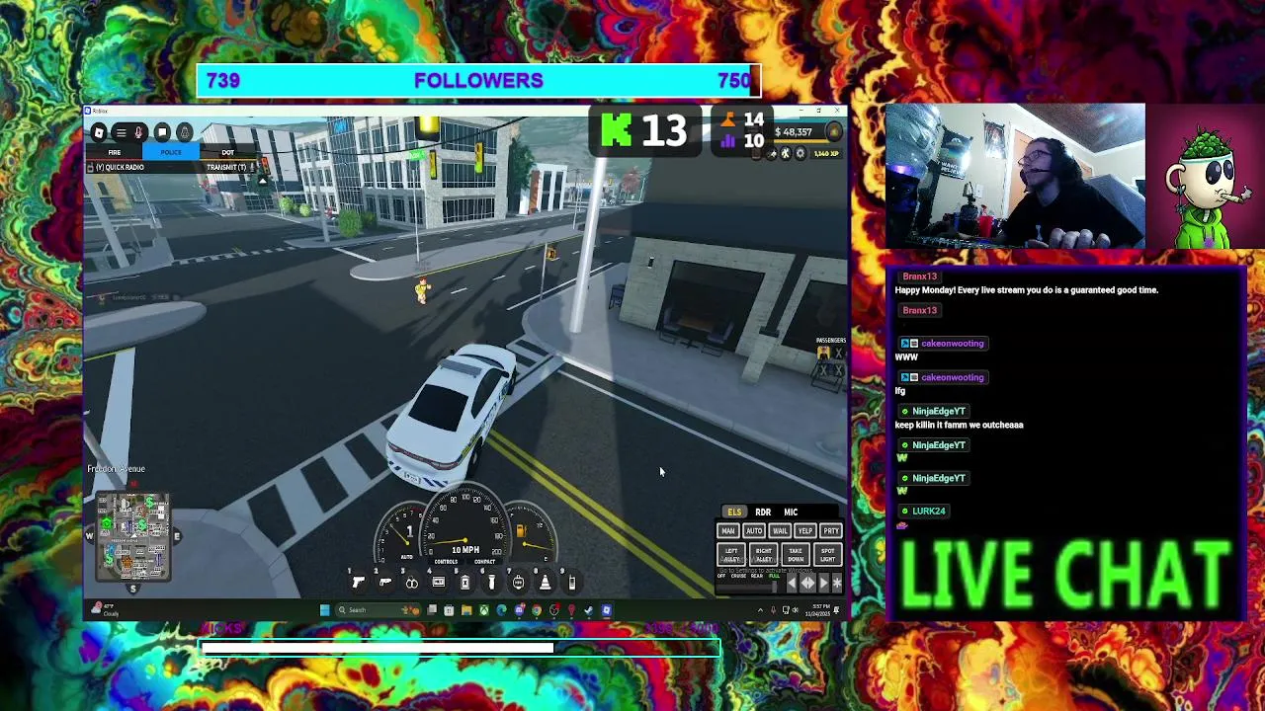Select the hotbar slot 7 tool

click(x=518, y=583)
